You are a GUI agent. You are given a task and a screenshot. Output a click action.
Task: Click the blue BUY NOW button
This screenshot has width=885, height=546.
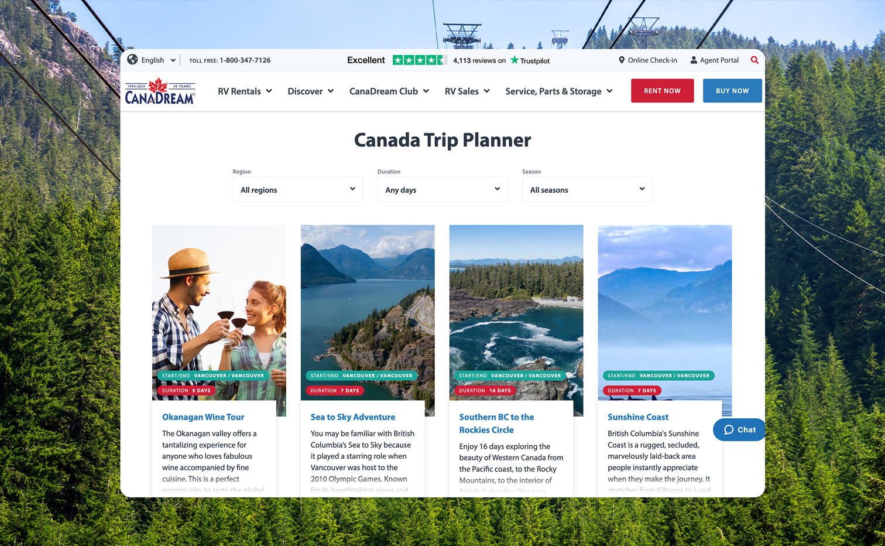[x=732, y=91]
